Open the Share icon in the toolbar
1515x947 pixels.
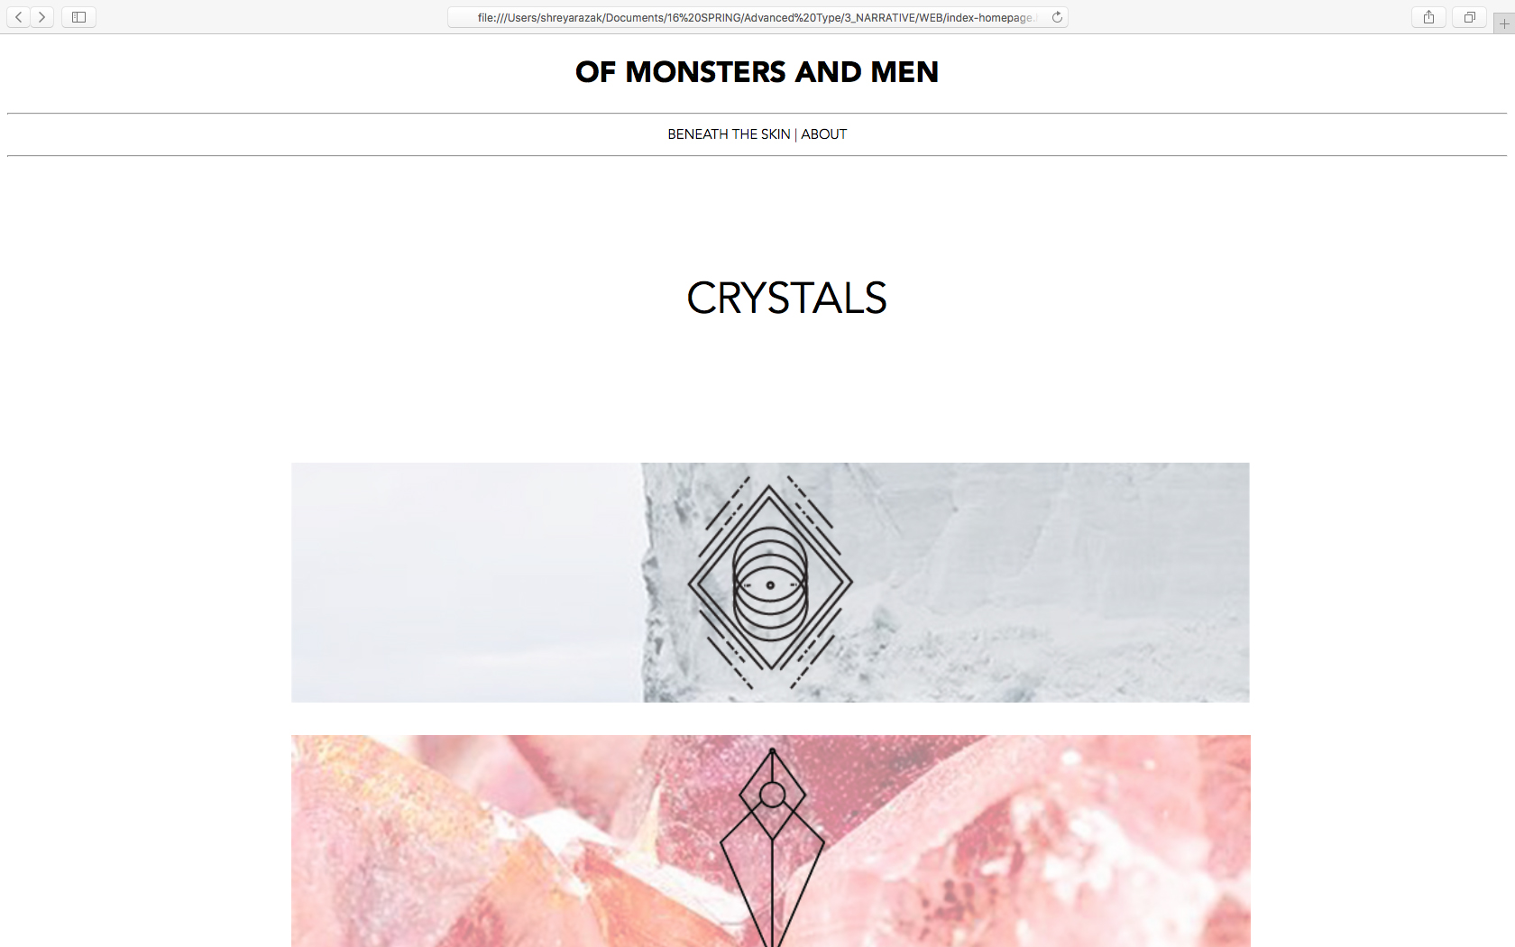tap(1428, 17)
